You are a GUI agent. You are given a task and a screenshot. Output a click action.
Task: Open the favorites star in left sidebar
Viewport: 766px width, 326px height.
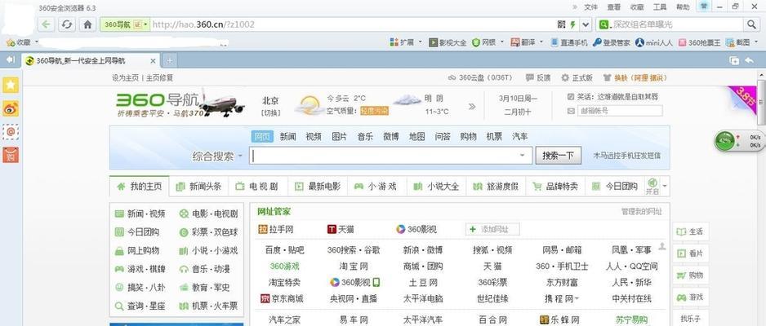point(11,85)
